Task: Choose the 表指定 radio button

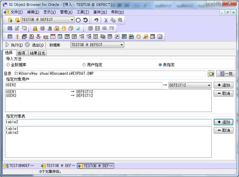Action: pos(160,65)
